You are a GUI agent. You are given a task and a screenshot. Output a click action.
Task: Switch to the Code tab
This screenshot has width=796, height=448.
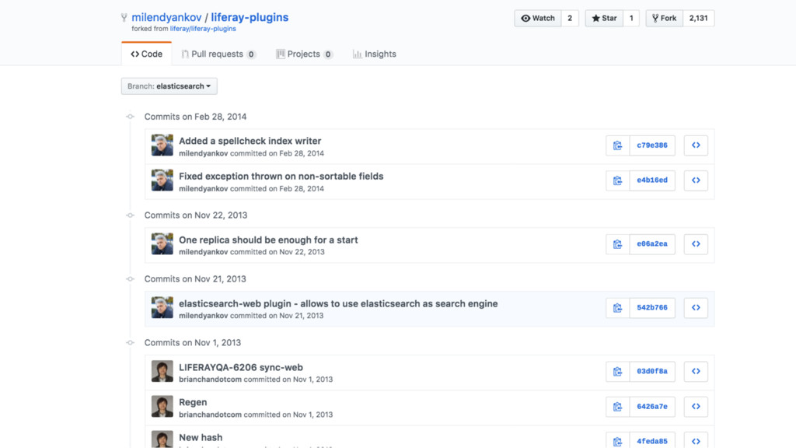click(146, 54)
